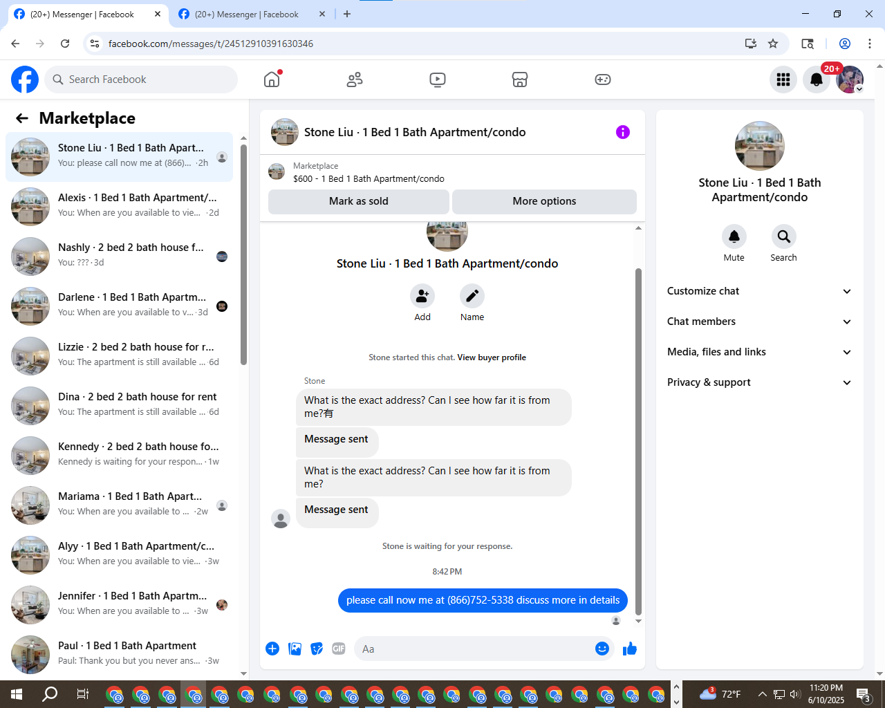Open the Facebook menu grid icon
Screen dimensions: 885x708
(783, 80)
